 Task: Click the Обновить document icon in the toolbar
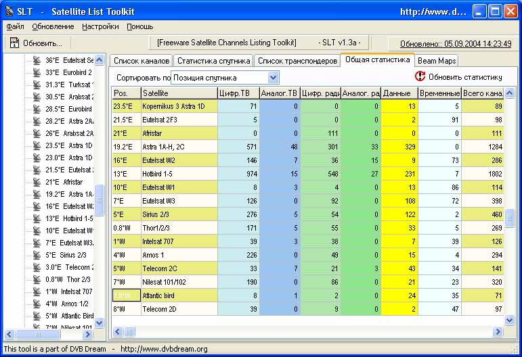(x=14, y=43)
